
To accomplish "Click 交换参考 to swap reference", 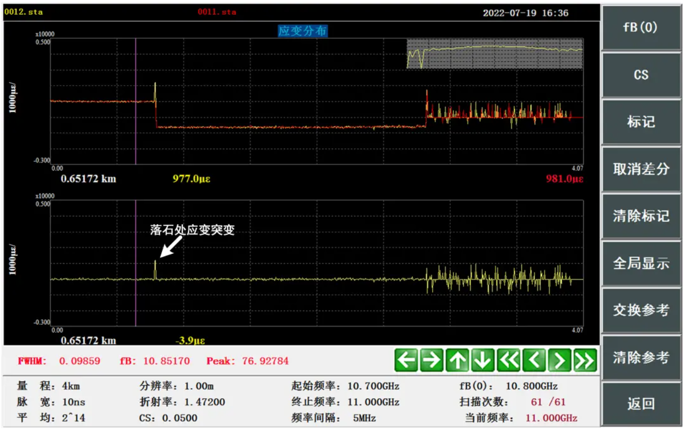I will tap(641, 310).
